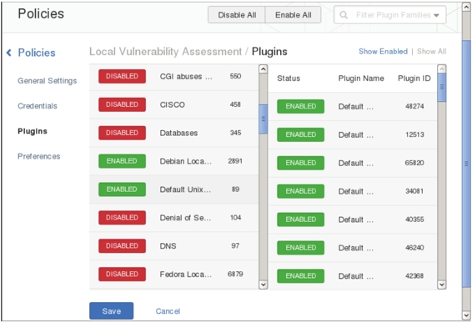Toggle Debian Local family ENABLED status
The height and width of the screenshot is (323, 472).
[x=122, y=161]
